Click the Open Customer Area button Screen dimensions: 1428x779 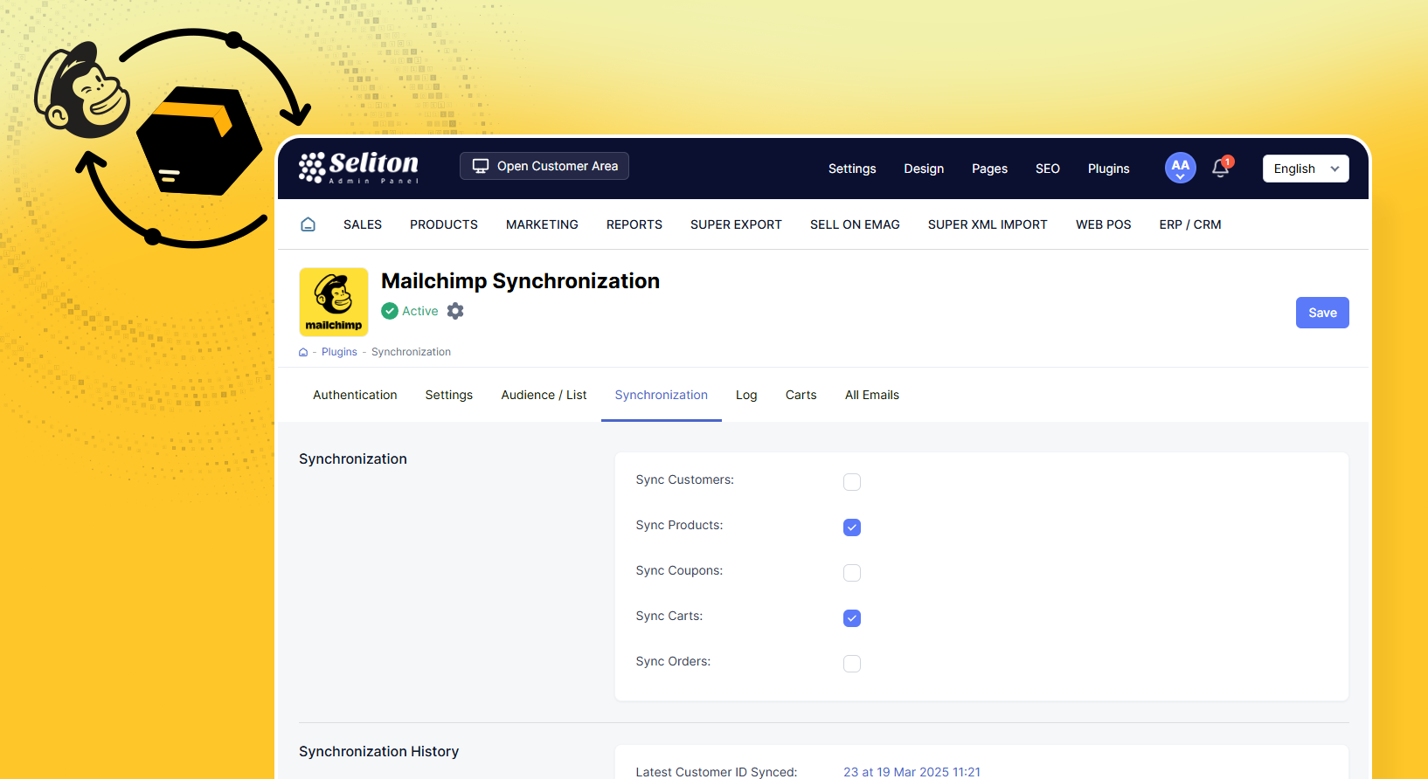pos(544,166)
